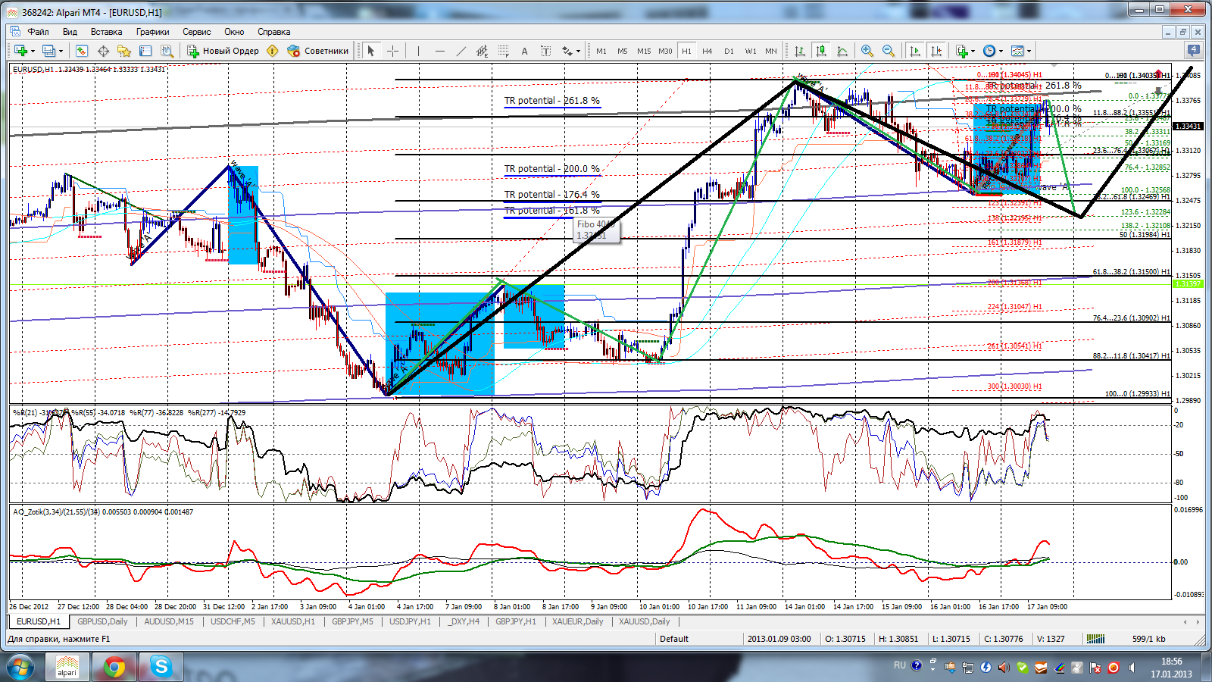Open the Market Watch window icon
Screen dimensions: 1212x682
click(82, 51)
